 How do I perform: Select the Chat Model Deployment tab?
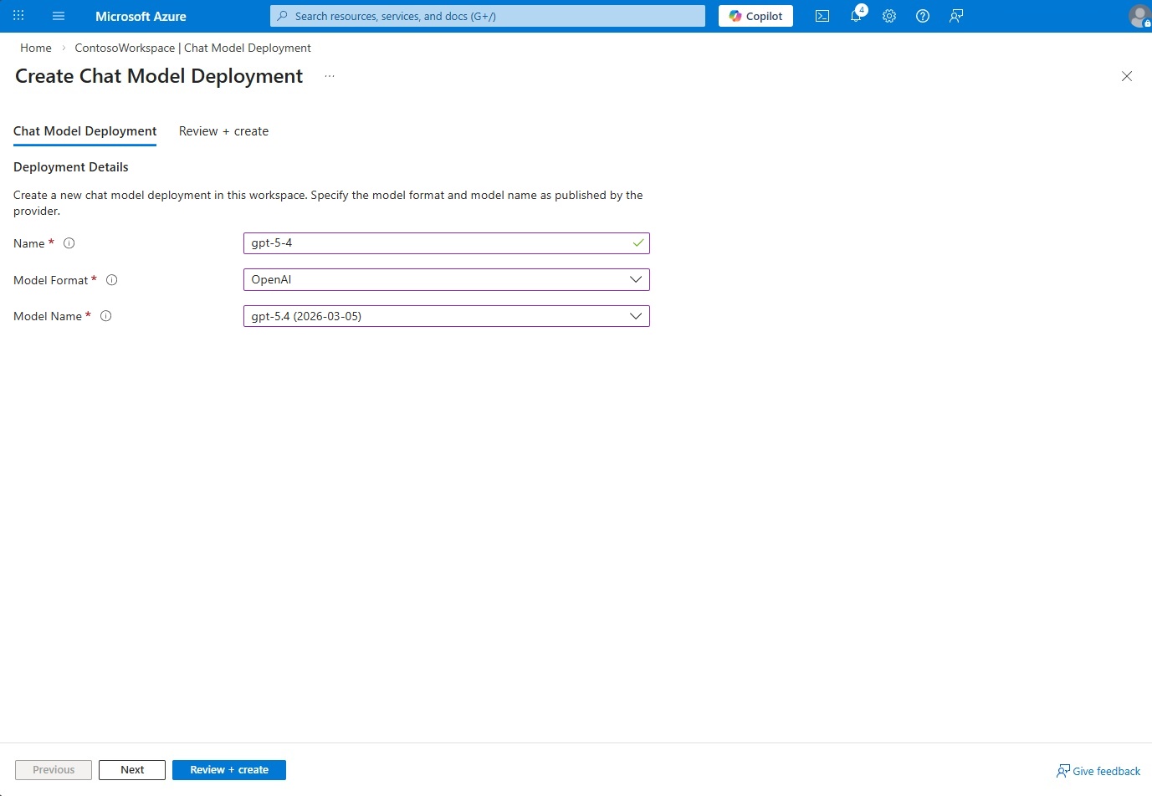(x=85, y=131)
